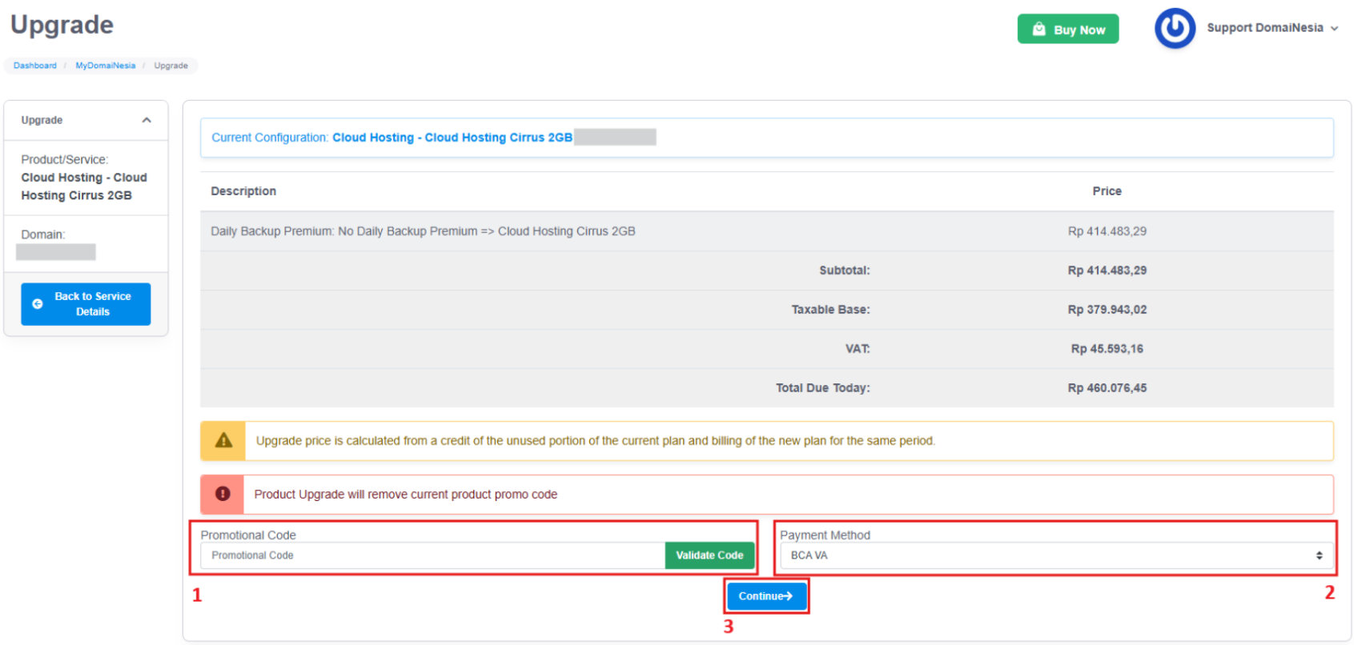Click the Subtotal amount Rp 414.483,29 in bold
This screenshot has width=1354, height=645.
point(1107,270)
